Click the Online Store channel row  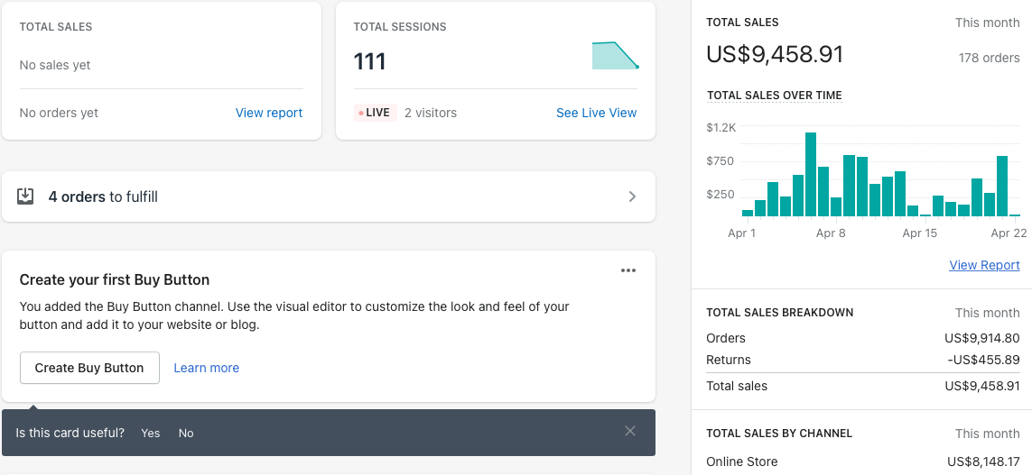click(862, 461)
